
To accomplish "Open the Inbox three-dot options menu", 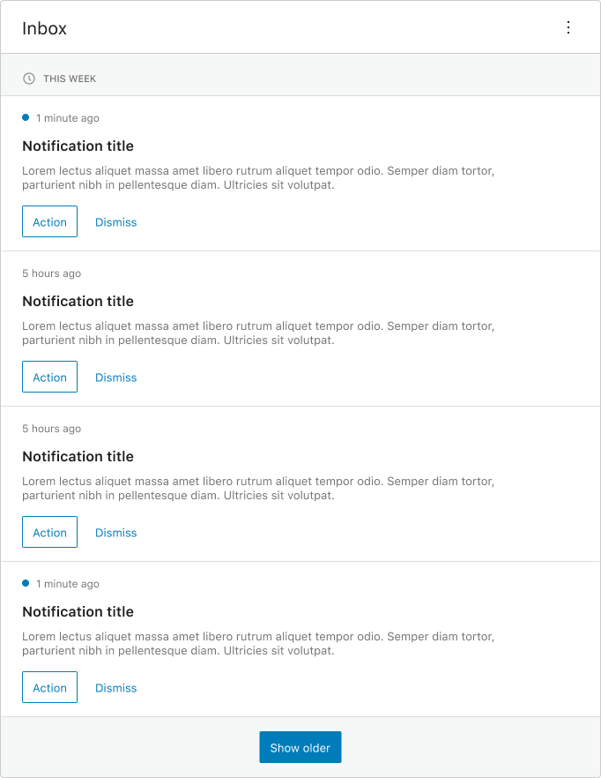I will click(x=568, y=27).
